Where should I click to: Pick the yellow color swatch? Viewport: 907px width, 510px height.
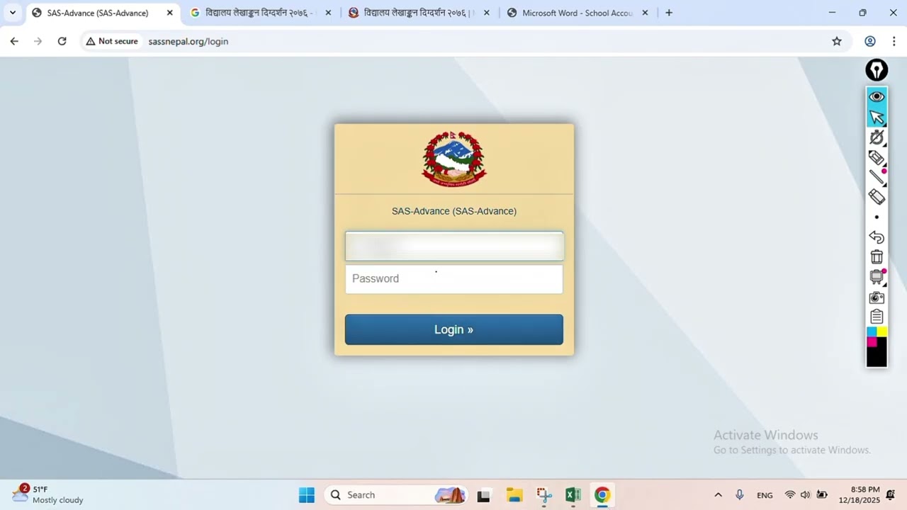pos(881,331)
